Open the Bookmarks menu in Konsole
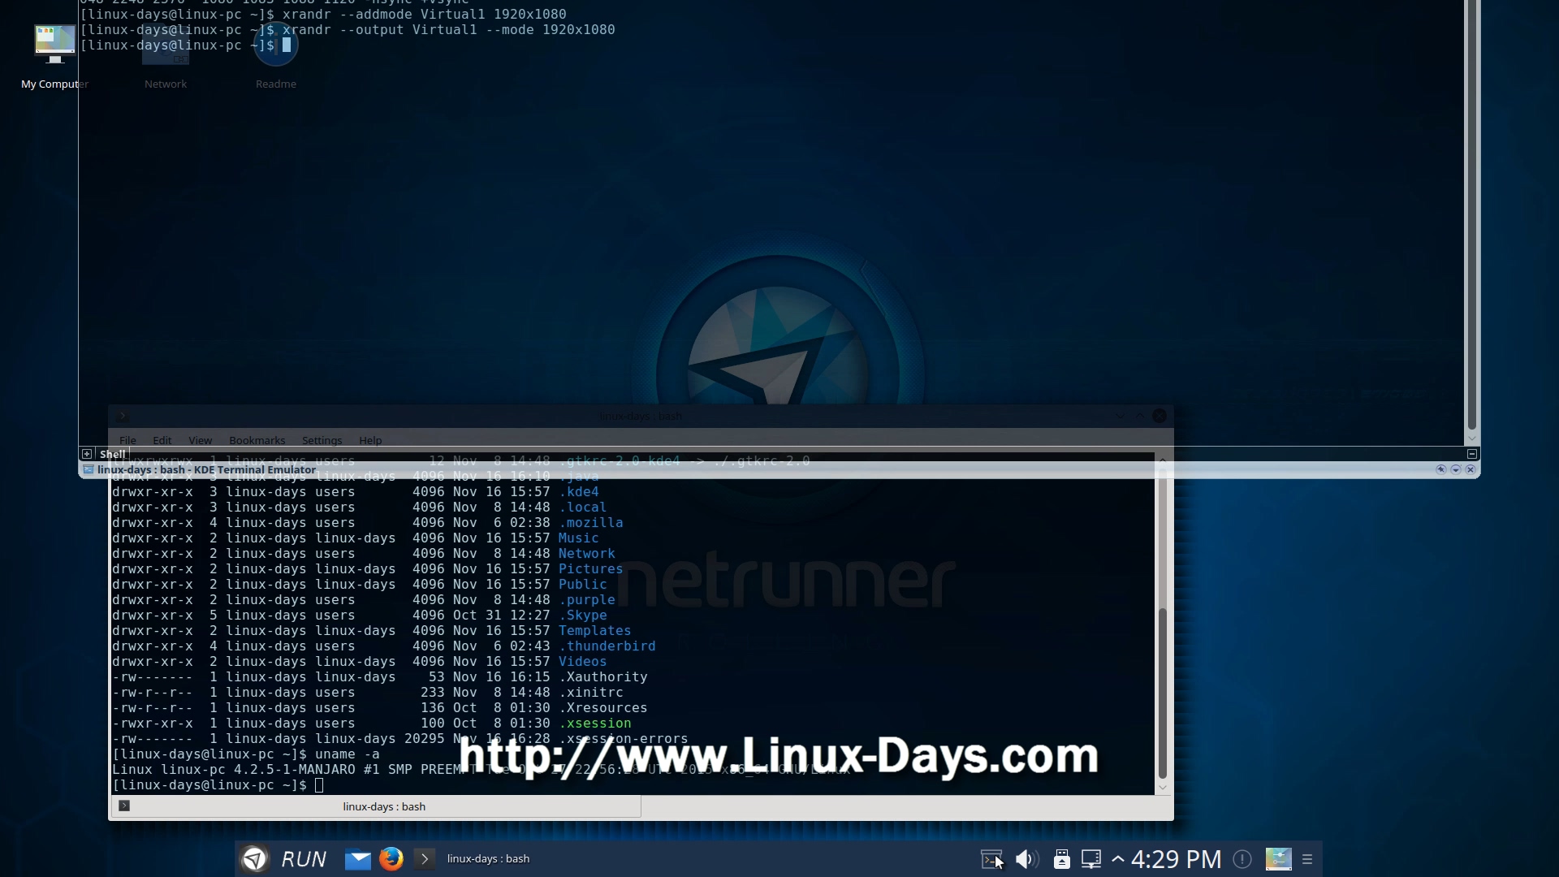1559x877 pixels. click(x=257, y=440)
